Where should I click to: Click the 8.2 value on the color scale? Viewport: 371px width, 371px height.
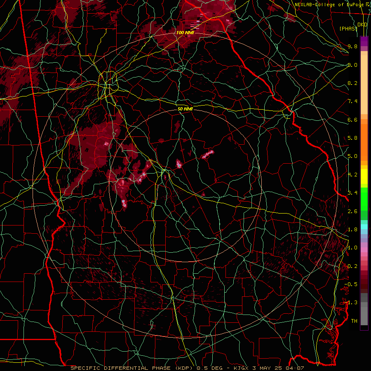click(352, 83)
